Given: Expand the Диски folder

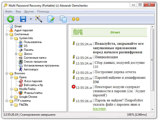Looking at the screenshot, I should tap(16, 54).
